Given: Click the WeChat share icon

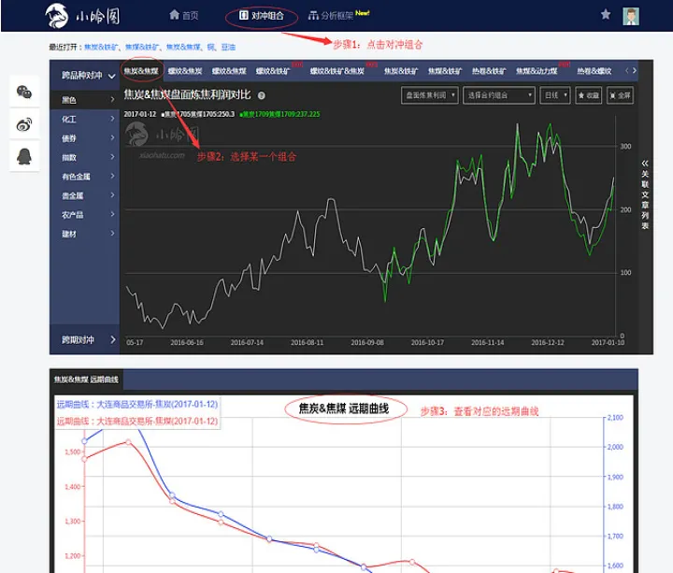Looking at the screenshot, I should pyautogui.click(x=24, y=92).
